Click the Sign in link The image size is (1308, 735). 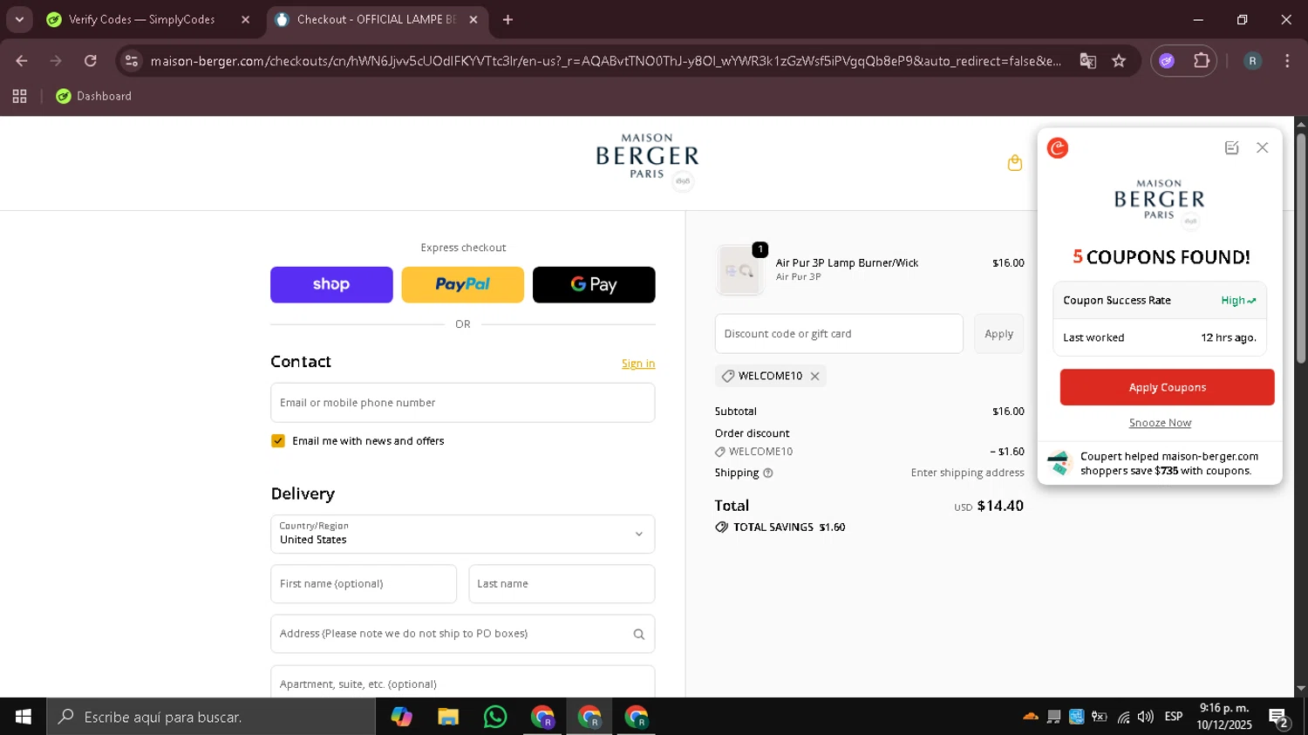click(x=638, y=364)
